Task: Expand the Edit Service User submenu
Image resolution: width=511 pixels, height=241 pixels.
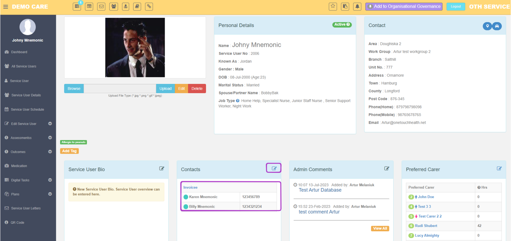Action: click(x=50, y=124)
